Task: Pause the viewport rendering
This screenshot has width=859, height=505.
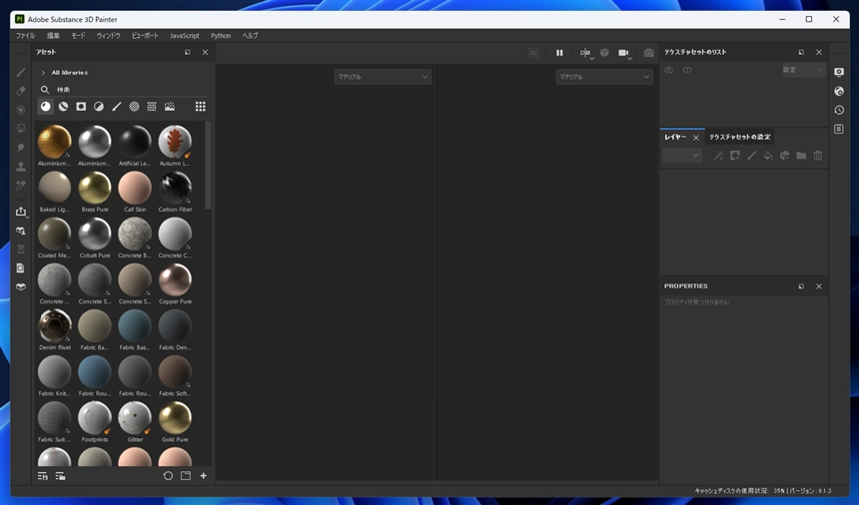Action: point(559,53)
